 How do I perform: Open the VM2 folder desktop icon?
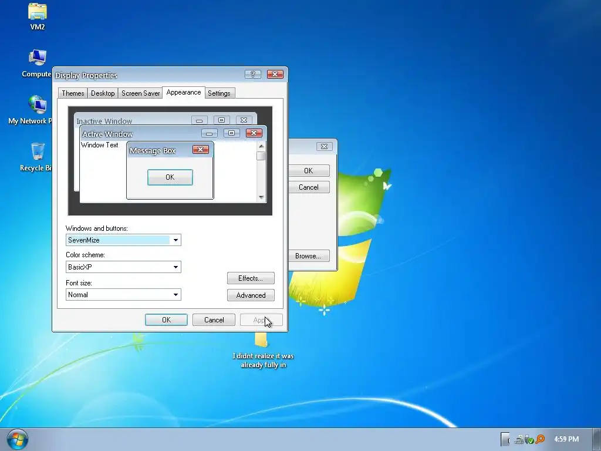point(37,16)
